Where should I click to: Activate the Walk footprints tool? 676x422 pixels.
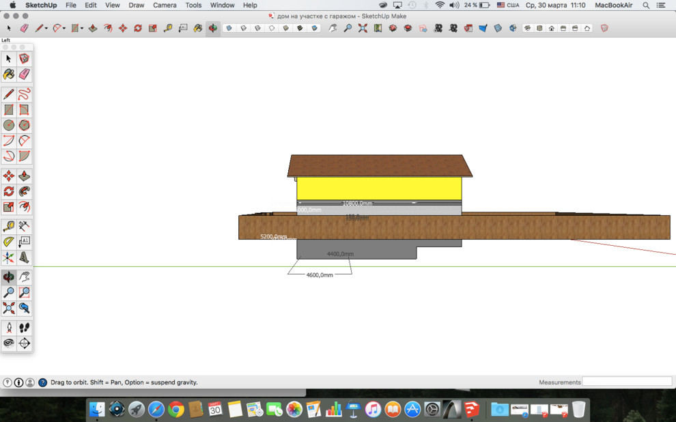tap(25, 328)
